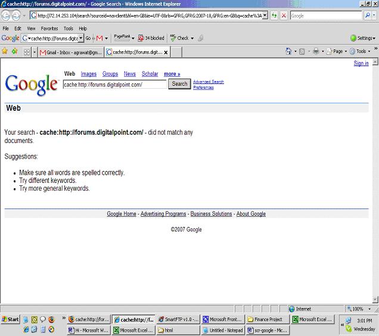
Task: Click the Sign in link
Action: [361, 63]
